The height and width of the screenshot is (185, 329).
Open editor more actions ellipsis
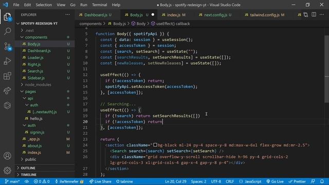(x=322, y=15)
